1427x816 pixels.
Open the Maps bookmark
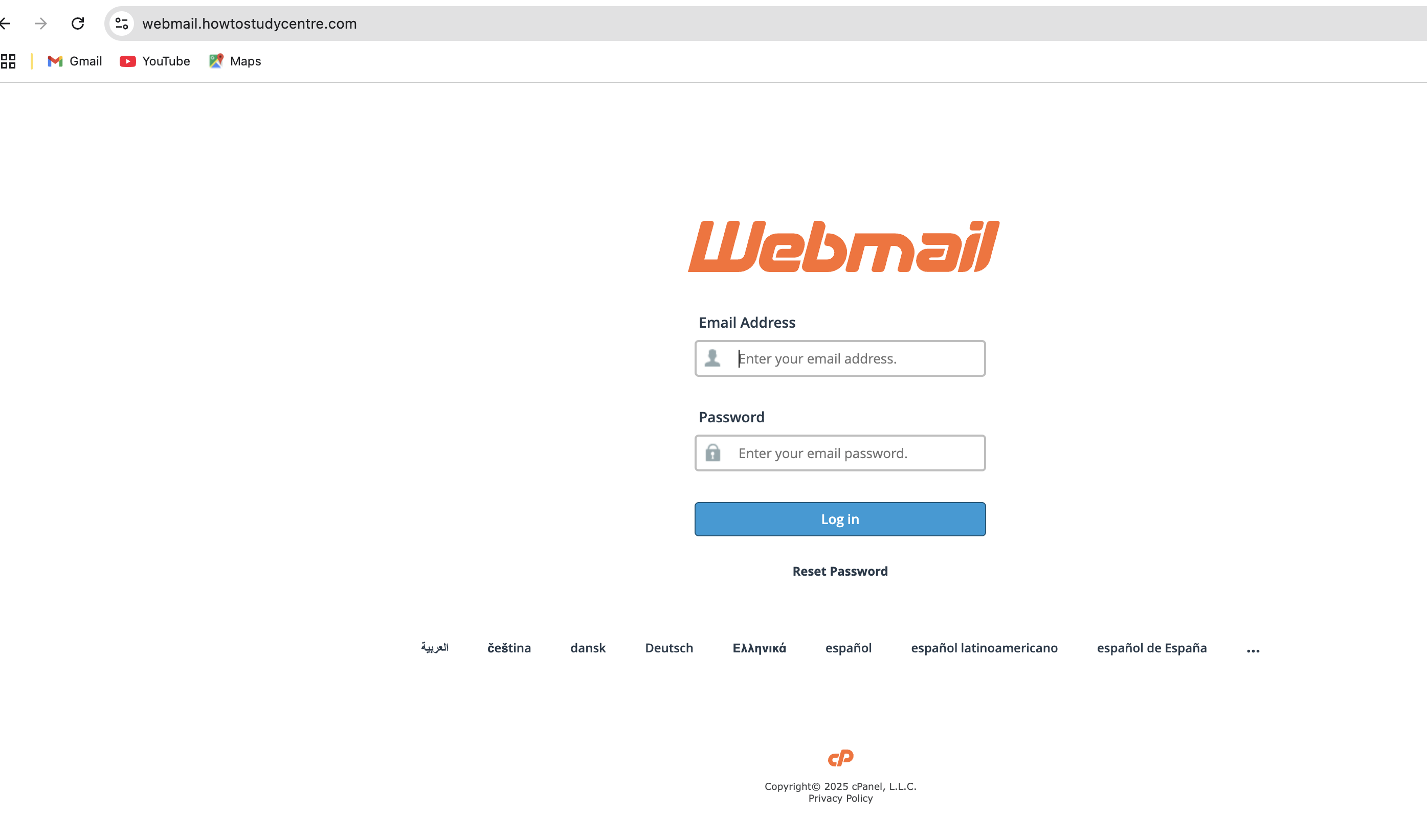(x=235, y=61)
